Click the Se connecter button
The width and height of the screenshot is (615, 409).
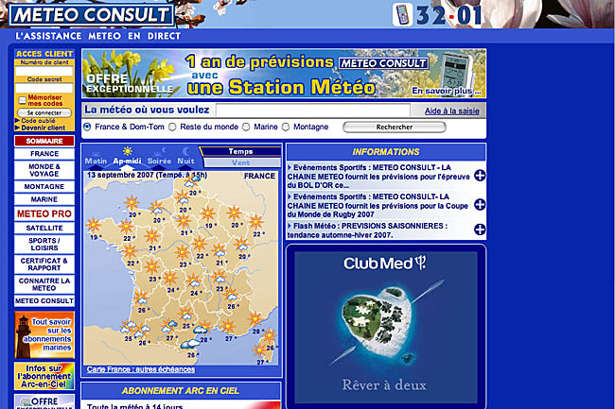44,112
